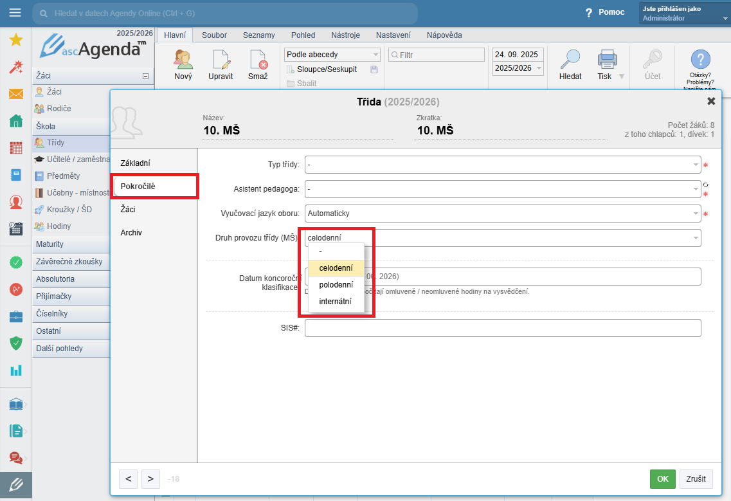This screenshot has width=731, height=501.
Task: Select polodenní option in dropdown list
Action: [336, 284]
